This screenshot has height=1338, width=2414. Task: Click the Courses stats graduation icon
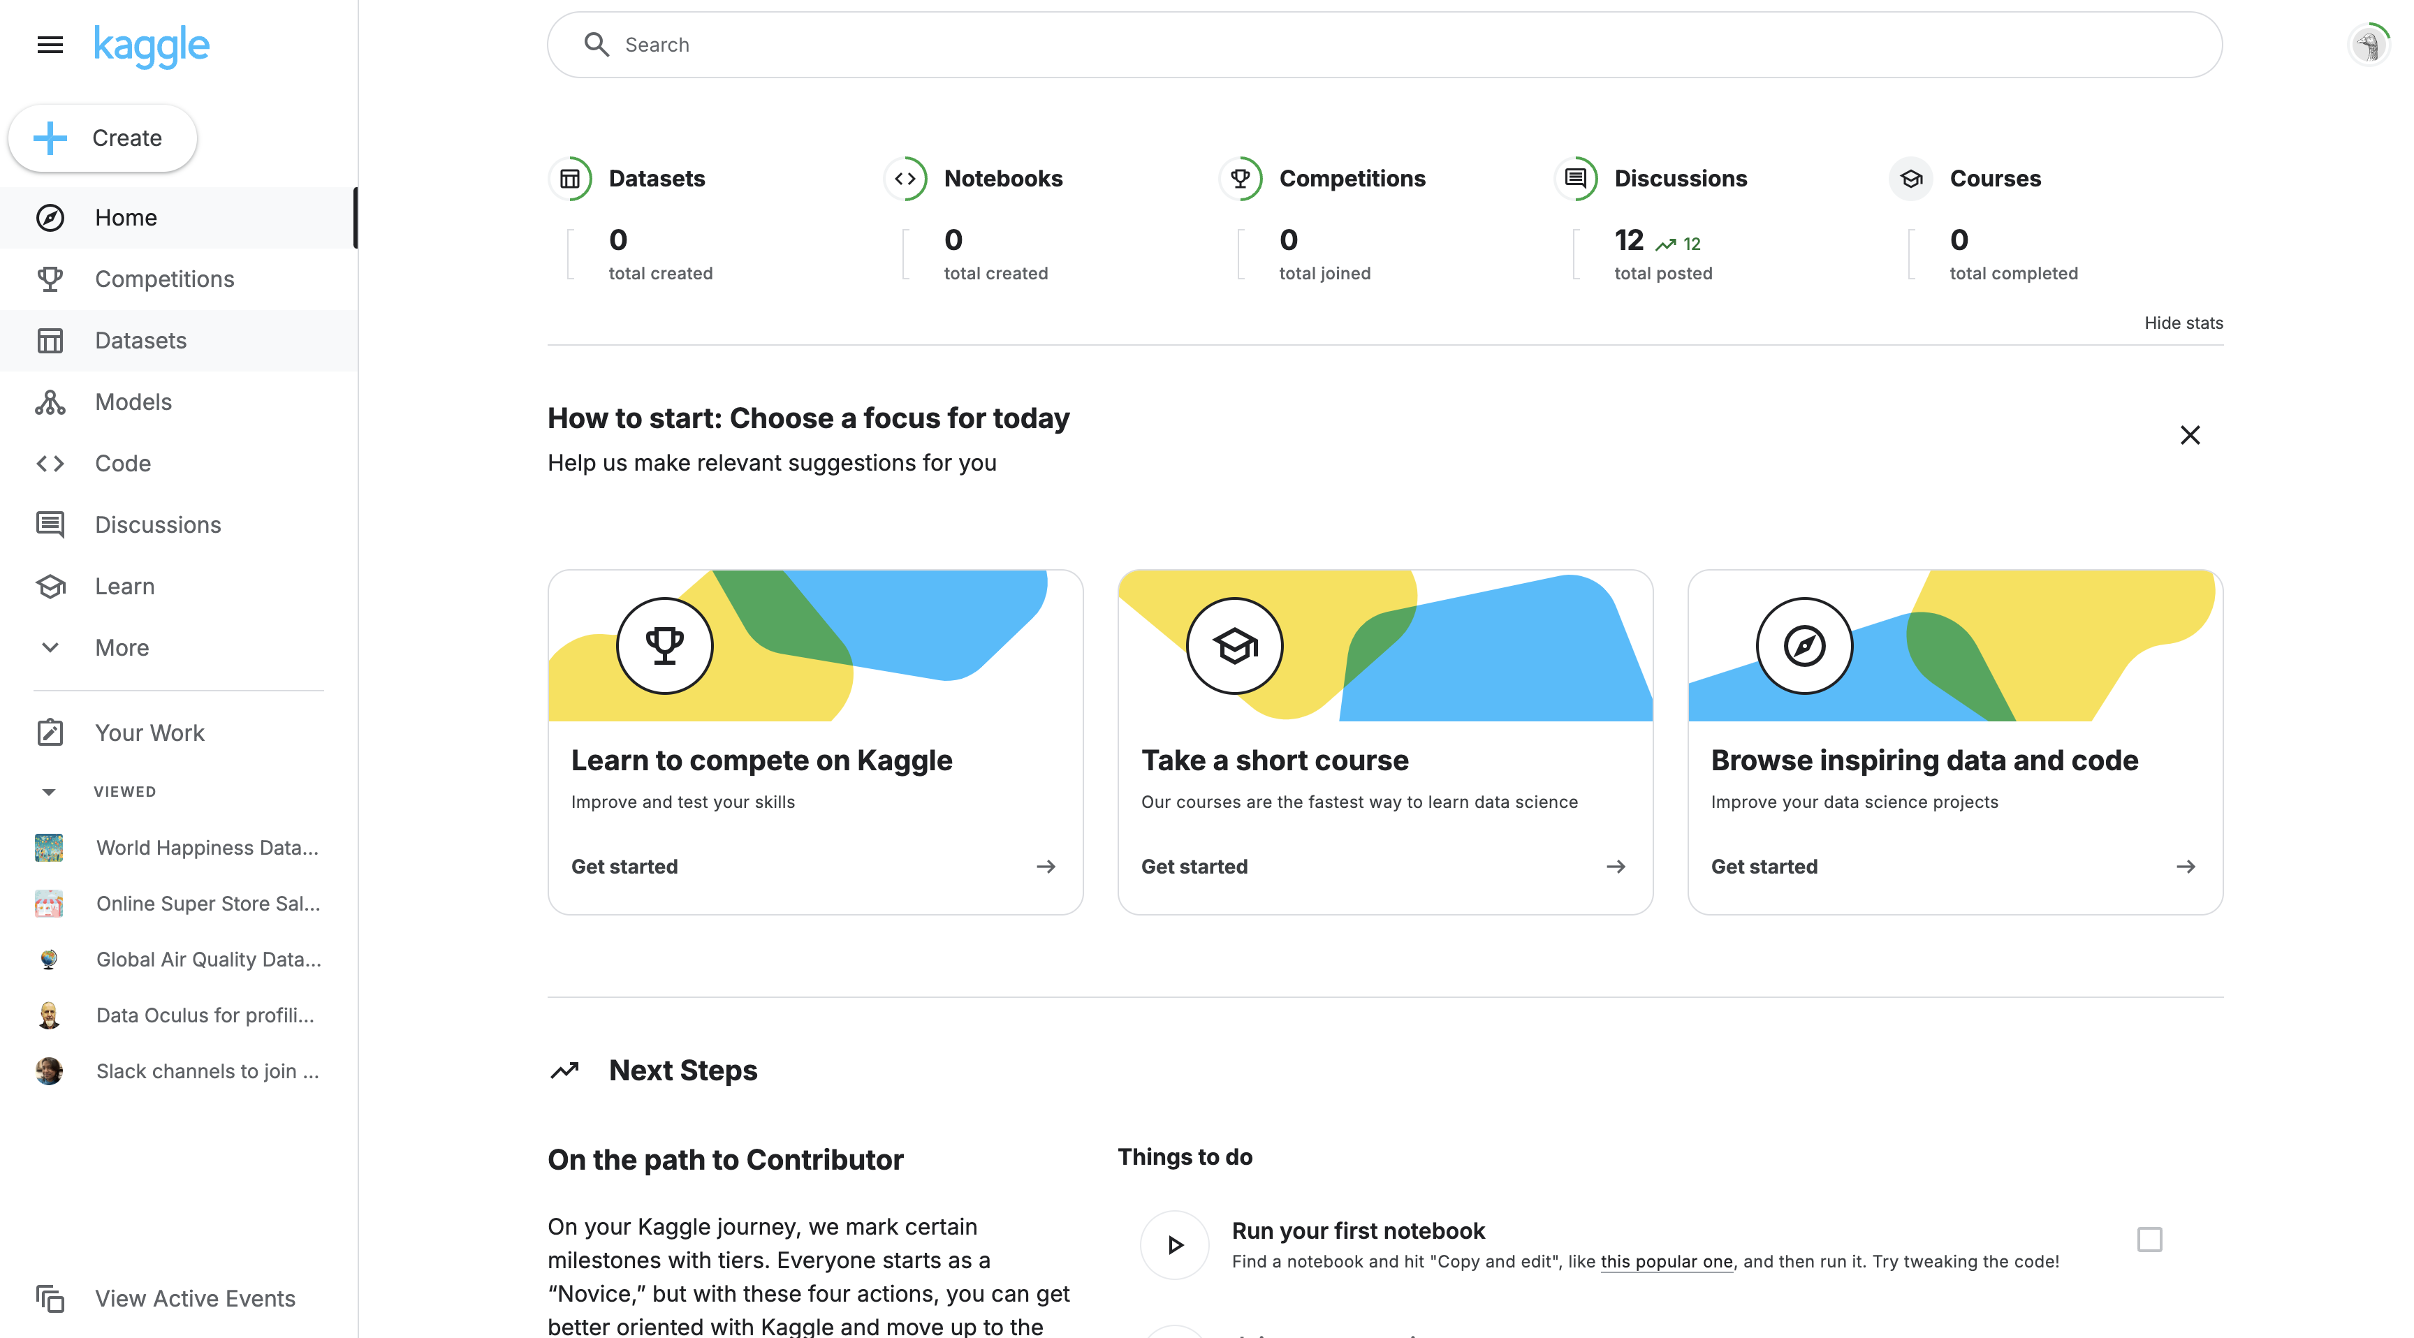pos(1912,179)
